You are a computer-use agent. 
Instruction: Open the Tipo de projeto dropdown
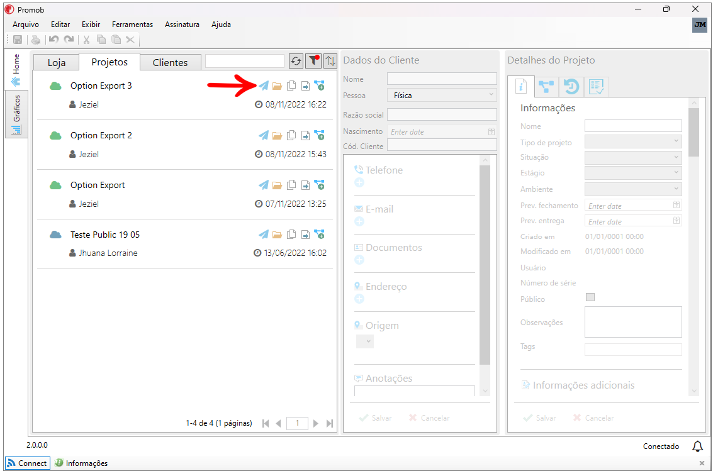point(633,141)
